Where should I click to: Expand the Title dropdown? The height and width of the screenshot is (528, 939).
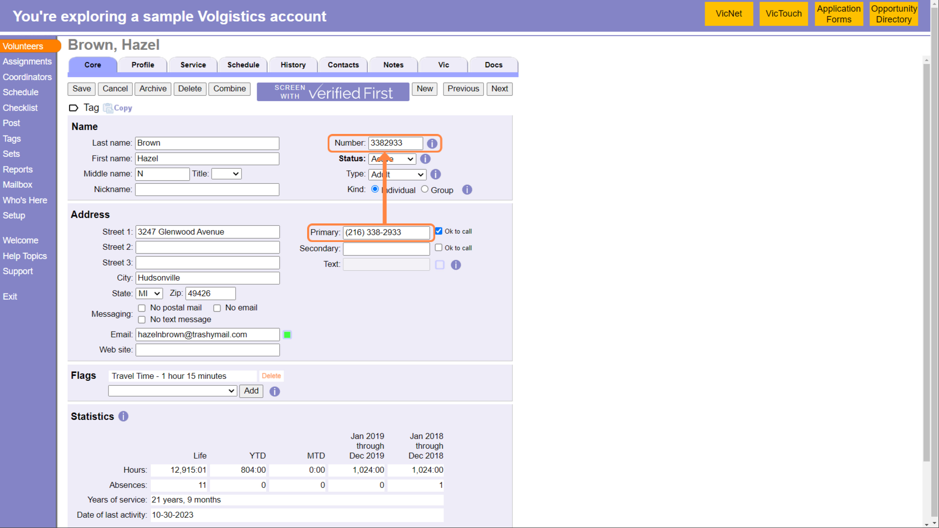click(226, 174)
